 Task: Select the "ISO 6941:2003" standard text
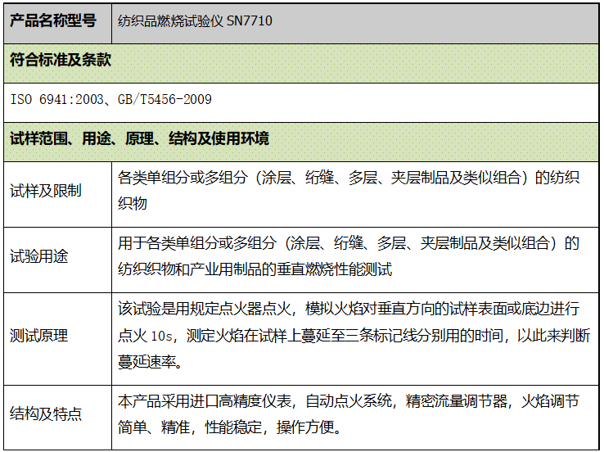pyautogui.click(x=56, y=99)
